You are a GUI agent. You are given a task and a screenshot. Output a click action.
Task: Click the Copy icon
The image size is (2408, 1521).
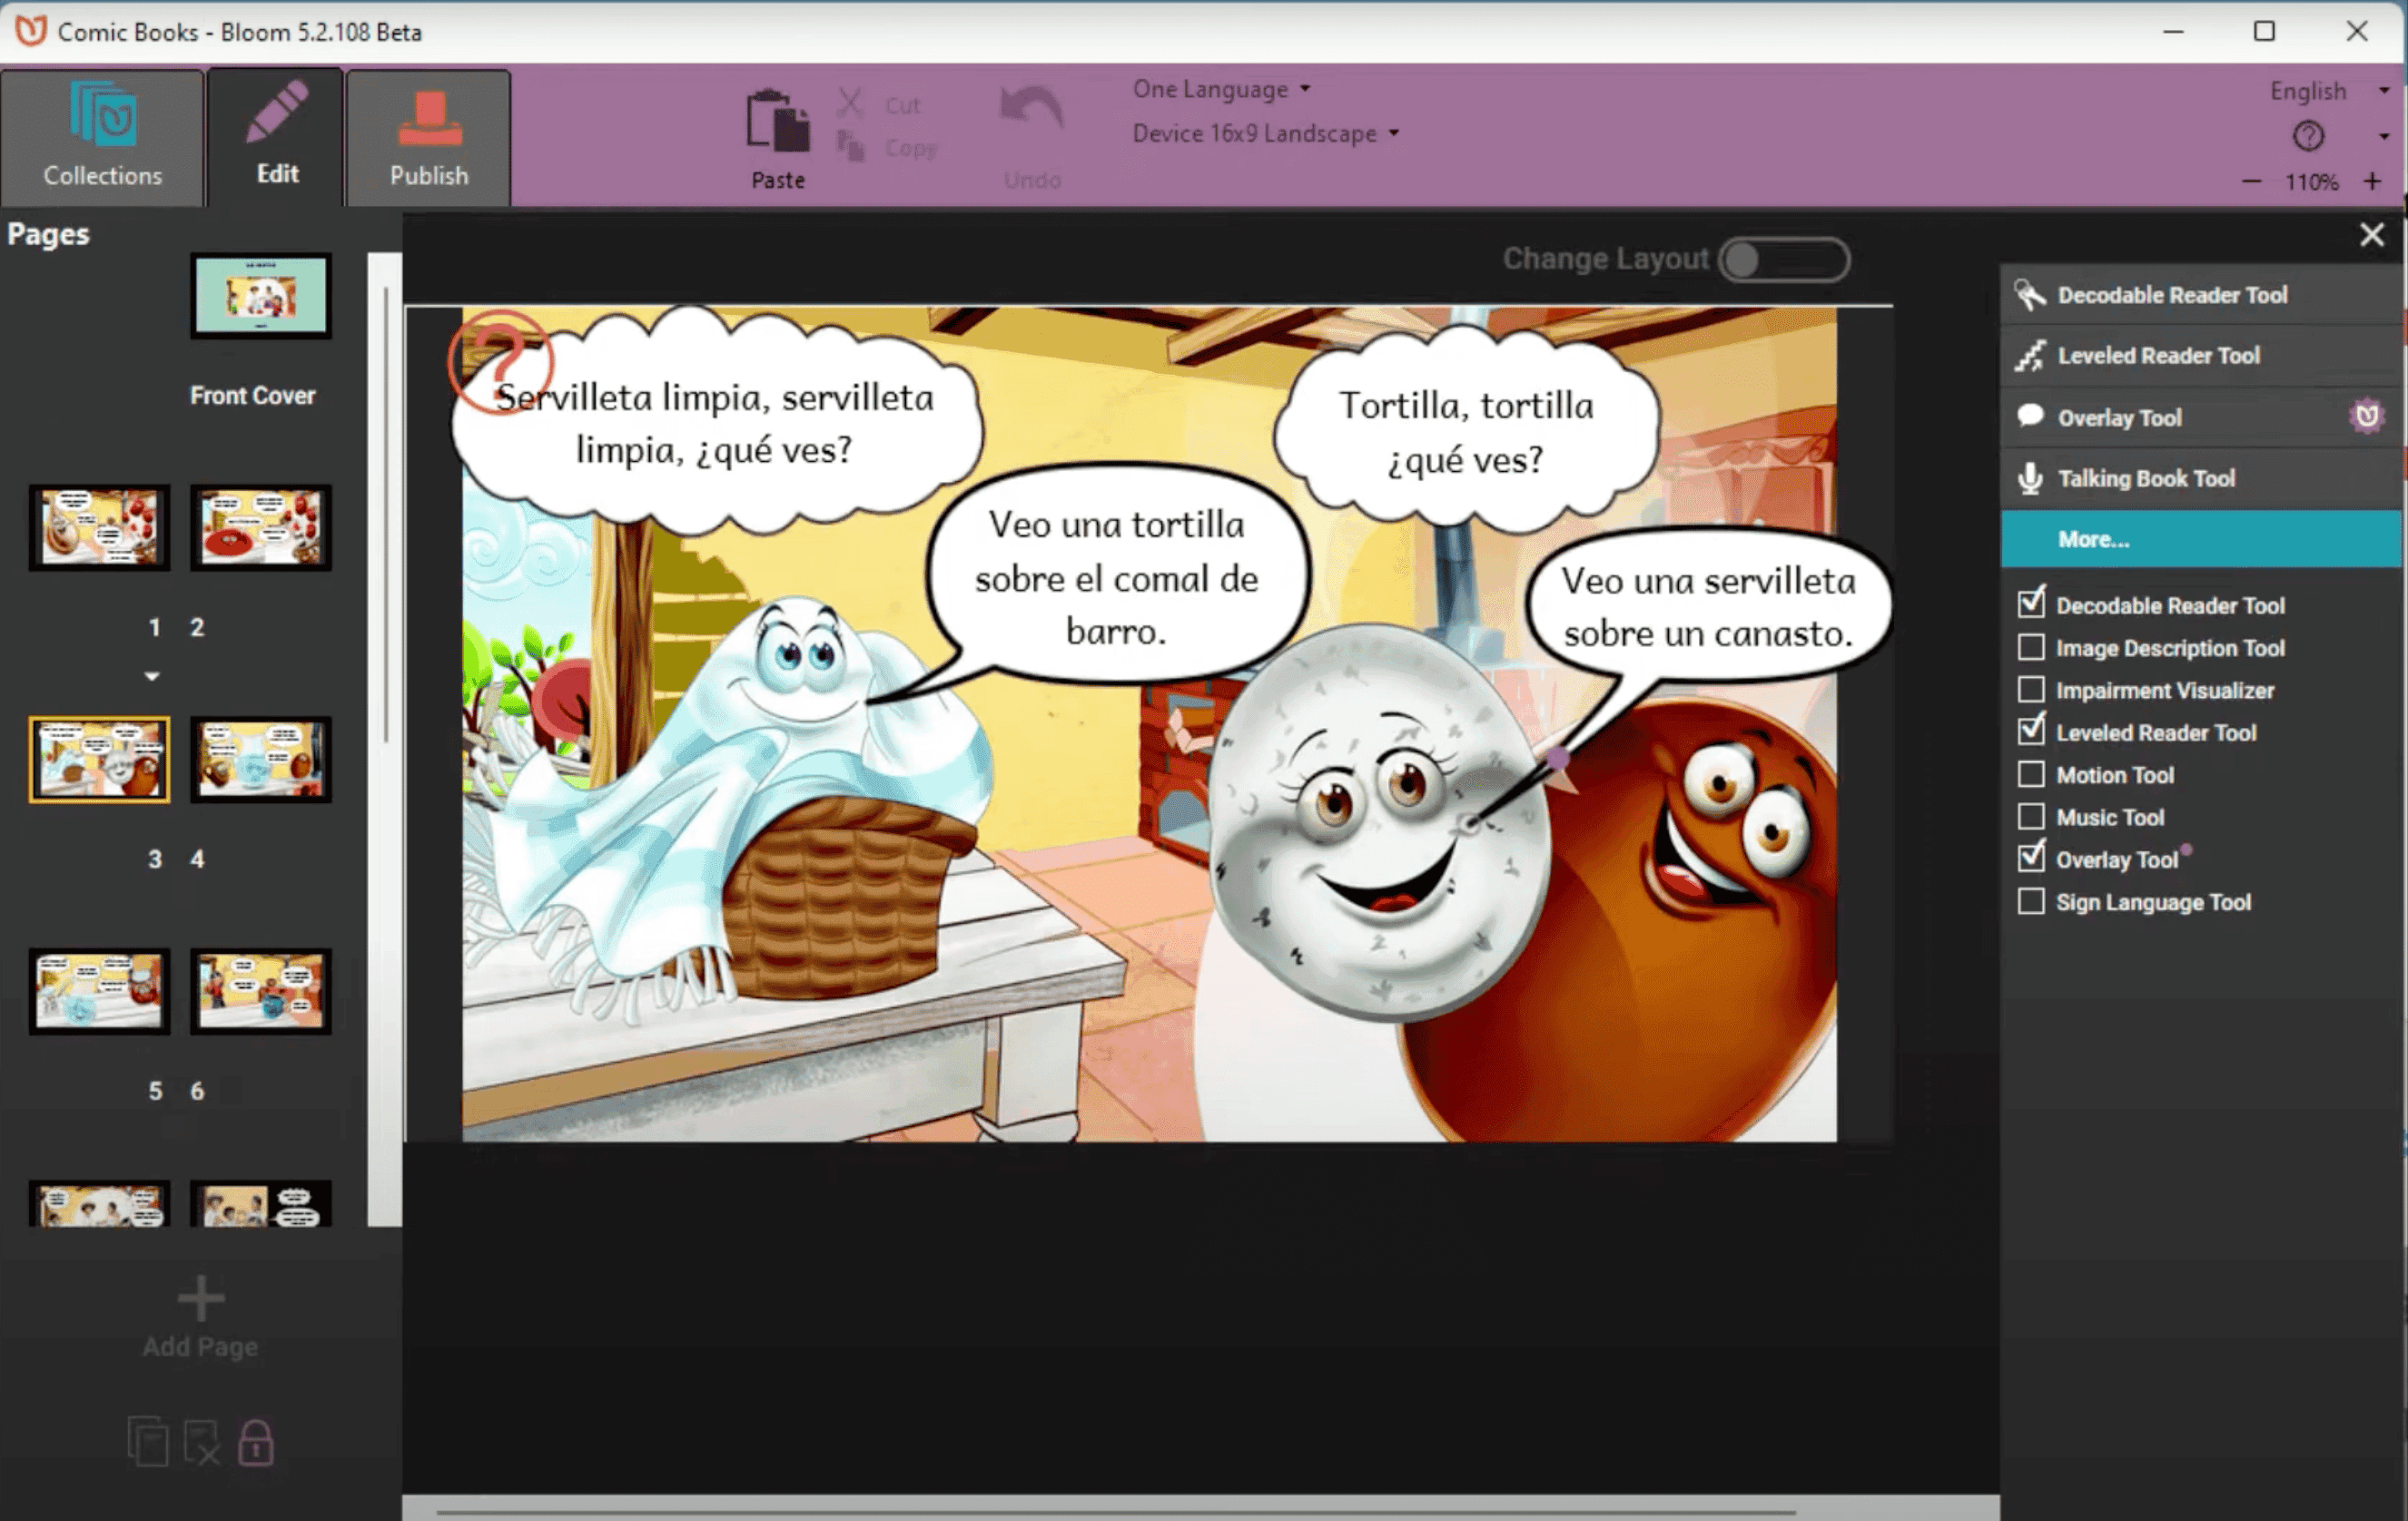coord(850,147)
